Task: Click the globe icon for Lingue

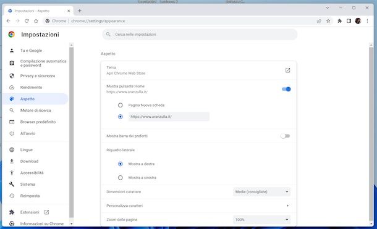Action: [12, 150]
